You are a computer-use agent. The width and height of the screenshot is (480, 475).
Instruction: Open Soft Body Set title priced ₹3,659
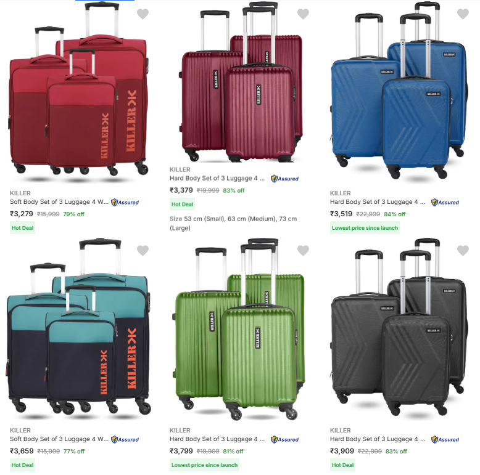(59, 439)
